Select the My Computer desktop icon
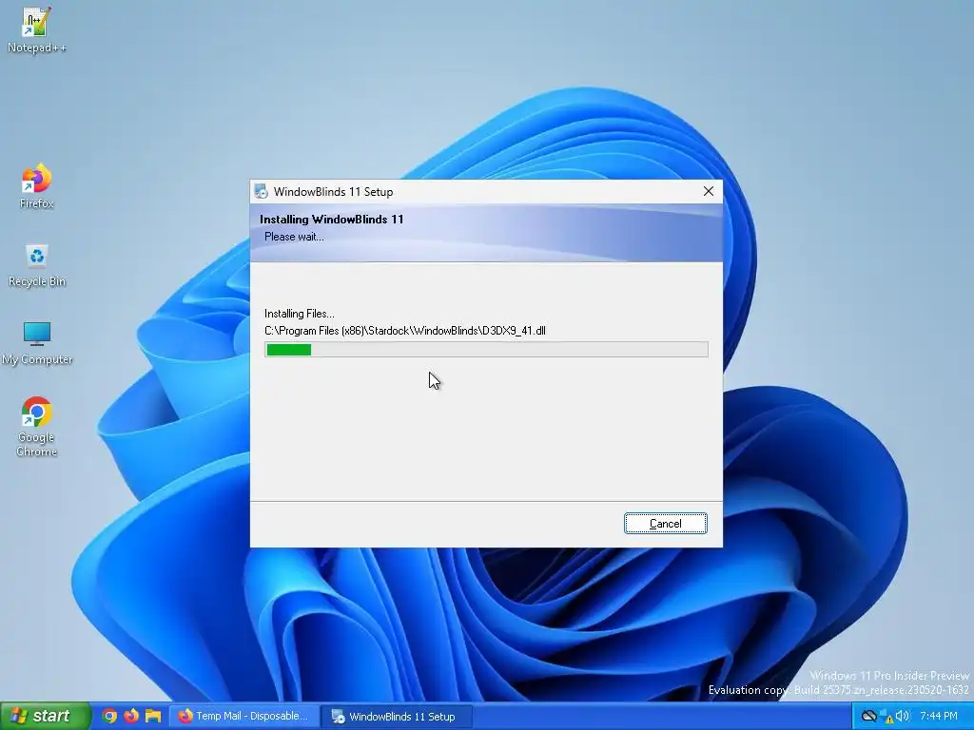This screenshot has width=974, height=730. click(x=36, y=343)
